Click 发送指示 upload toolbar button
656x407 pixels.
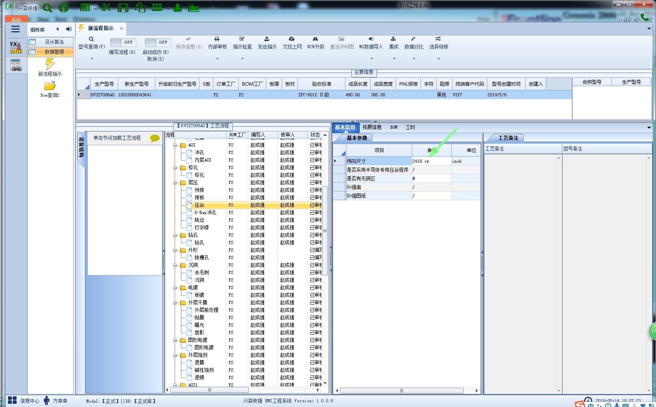[x=267, y=43]
